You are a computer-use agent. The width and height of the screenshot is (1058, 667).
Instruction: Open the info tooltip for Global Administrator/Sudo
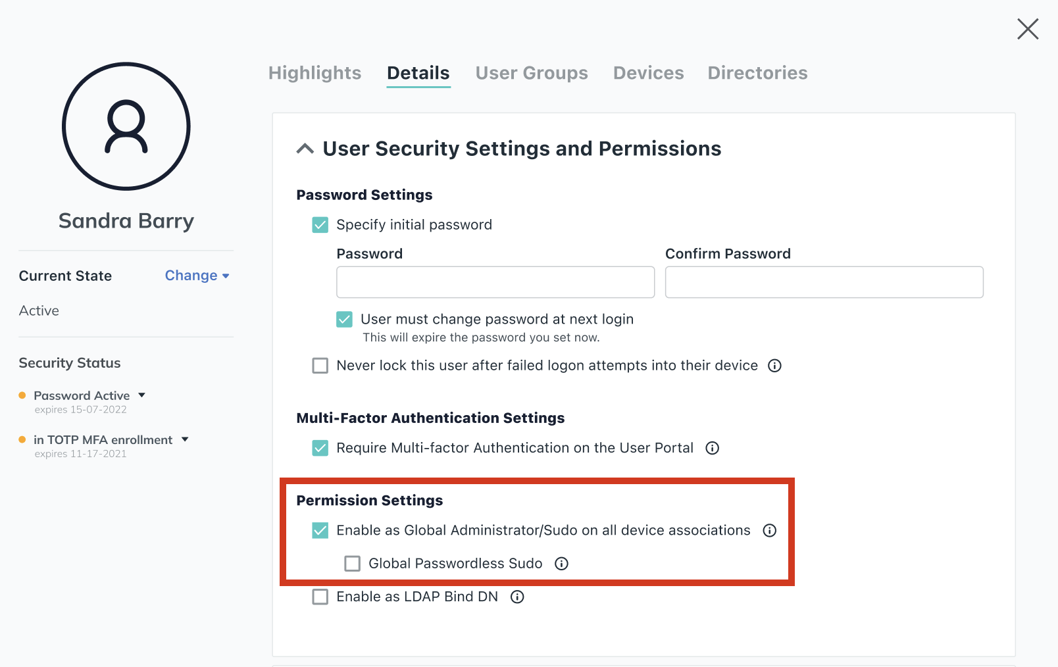tap(769, 531)
